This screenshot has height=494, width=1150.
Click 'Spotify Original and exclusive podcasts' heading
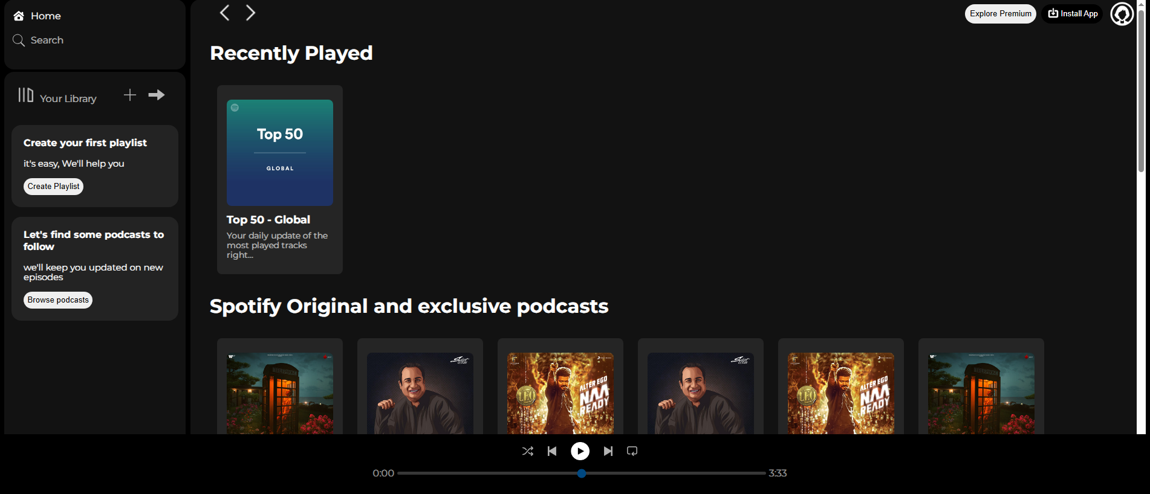pyautogui.click(x=409, y=306)
